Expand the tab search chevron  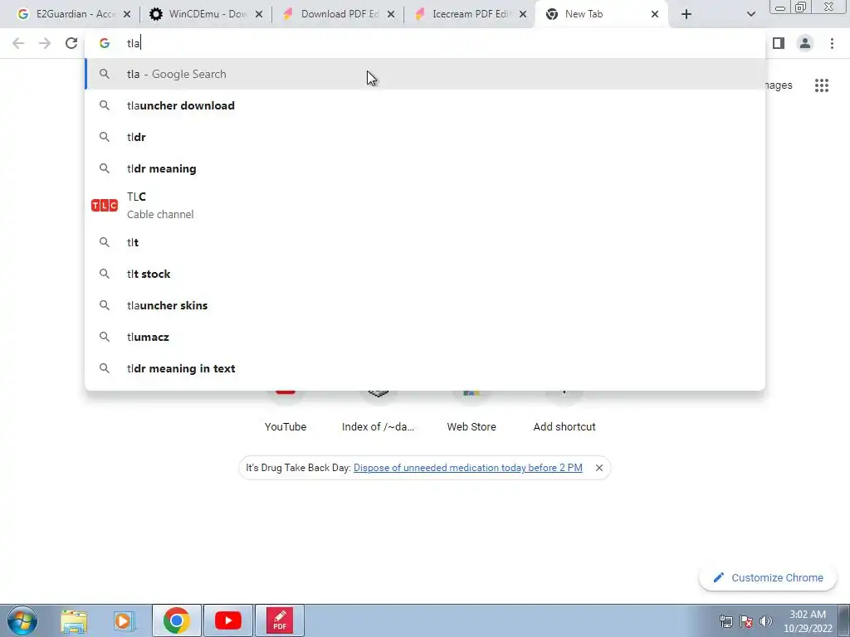[x=750, y=14]
